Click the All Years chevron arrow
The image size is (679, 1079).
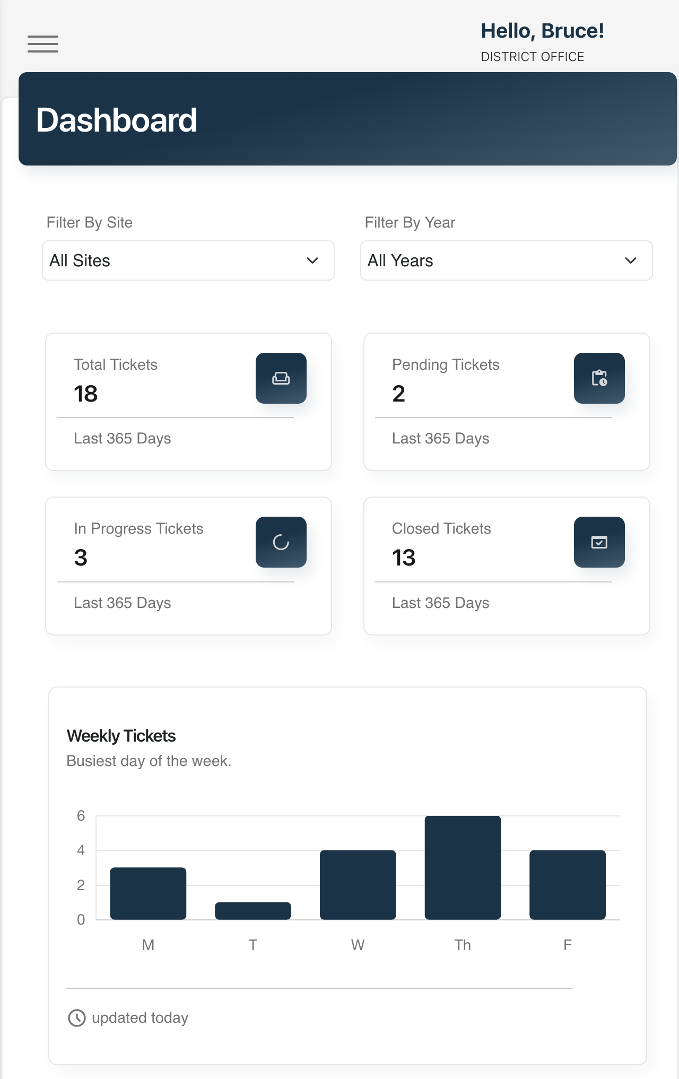631,260
